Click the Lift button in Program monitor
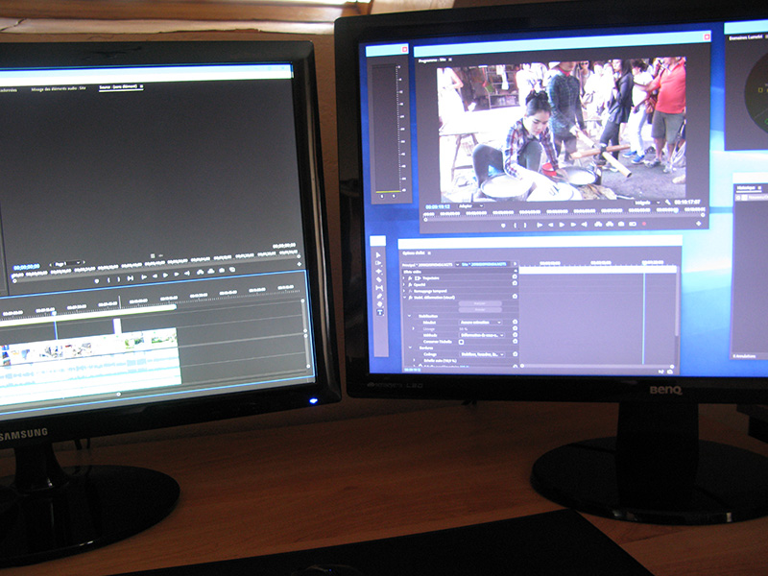 [x=598, y=224]
